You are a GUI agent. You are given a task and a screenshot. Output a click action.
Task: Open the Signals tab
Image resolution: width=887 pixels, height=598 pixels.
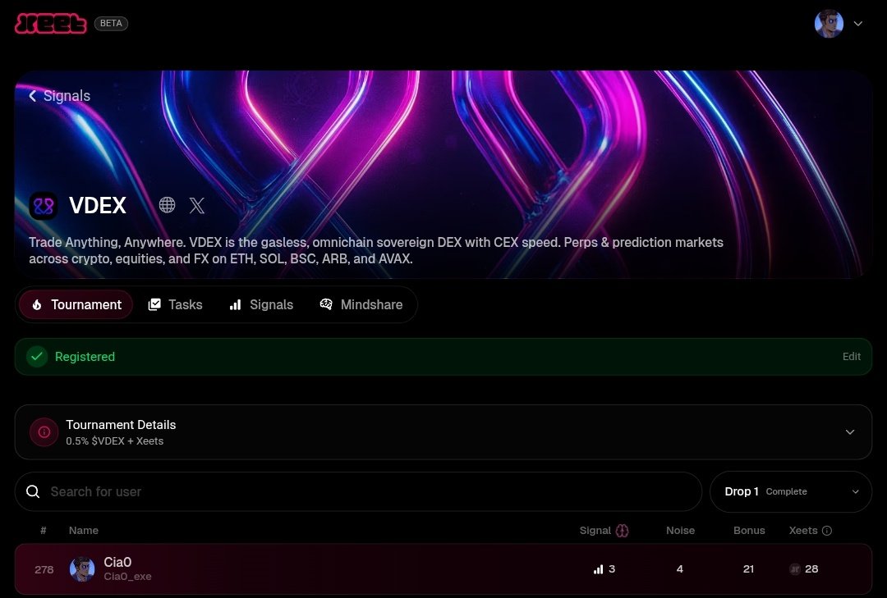(x=261, y=304)
